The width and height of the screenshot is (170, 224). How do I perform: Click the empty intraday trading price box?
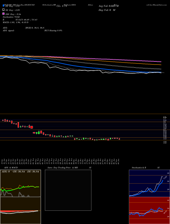pos(68,190)
